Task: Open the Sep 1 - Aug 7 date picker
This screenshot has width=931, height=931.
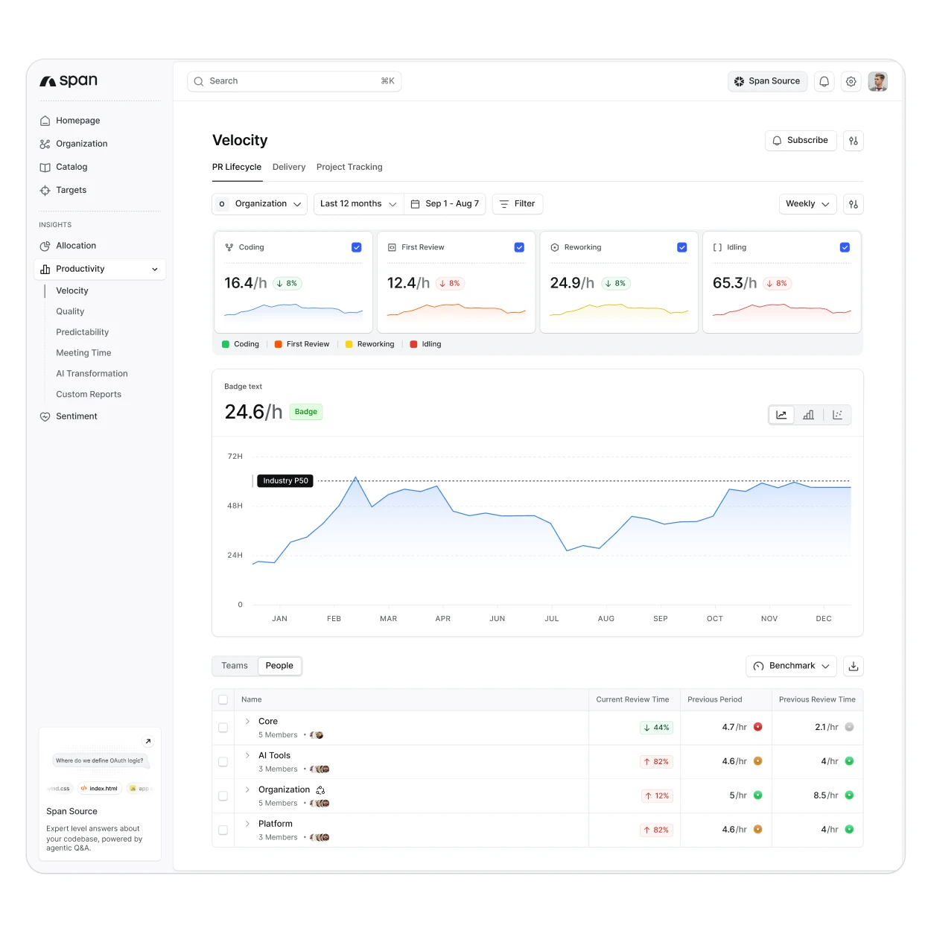Action: (445, 204)
